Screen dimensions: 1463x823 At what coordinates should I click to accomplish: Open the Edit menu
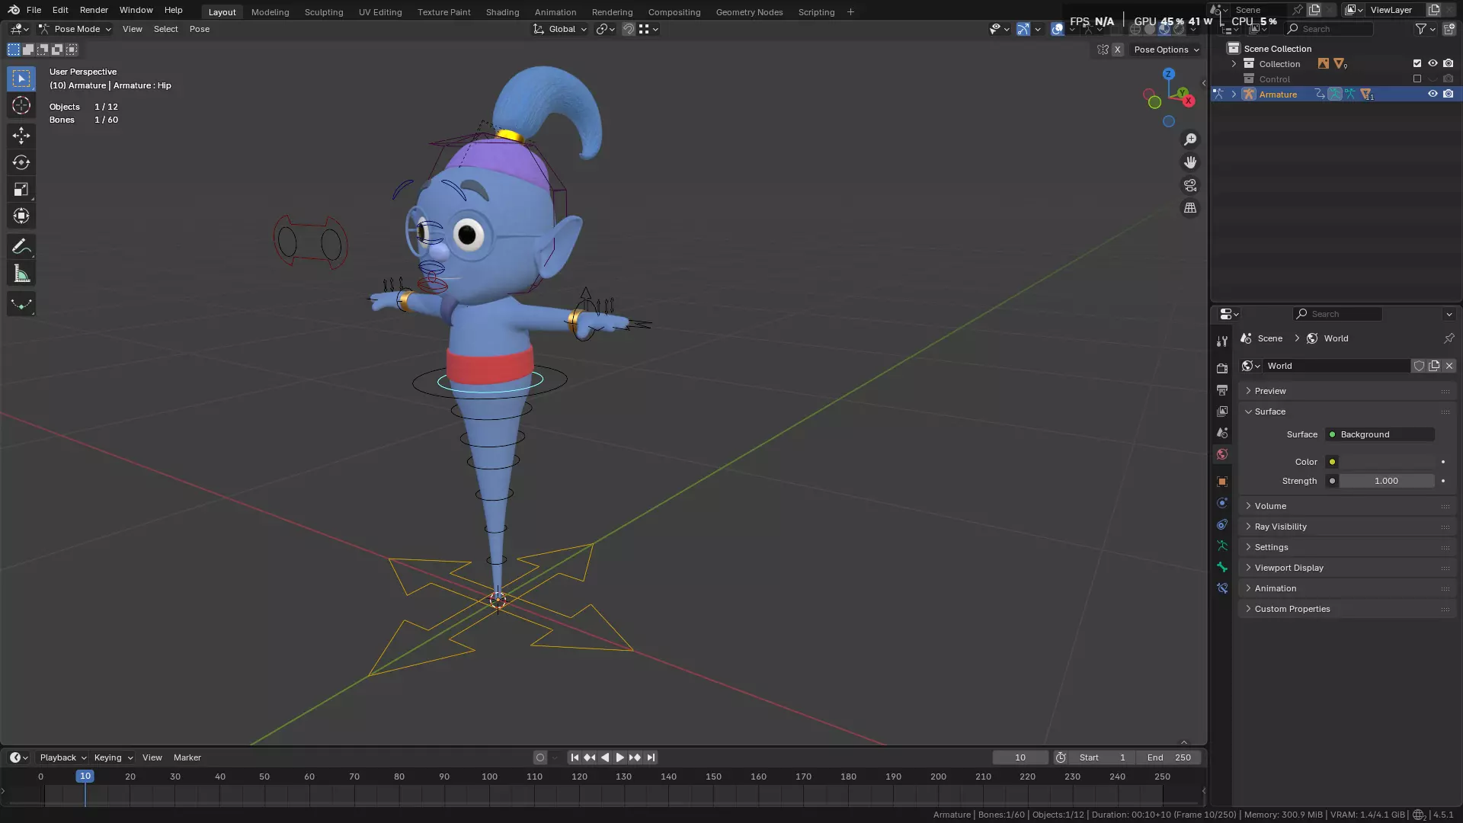point(60,10)
